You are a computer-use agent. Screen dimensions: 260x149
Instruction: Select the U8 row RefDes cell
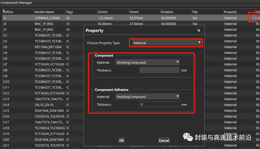click(18, 70)
